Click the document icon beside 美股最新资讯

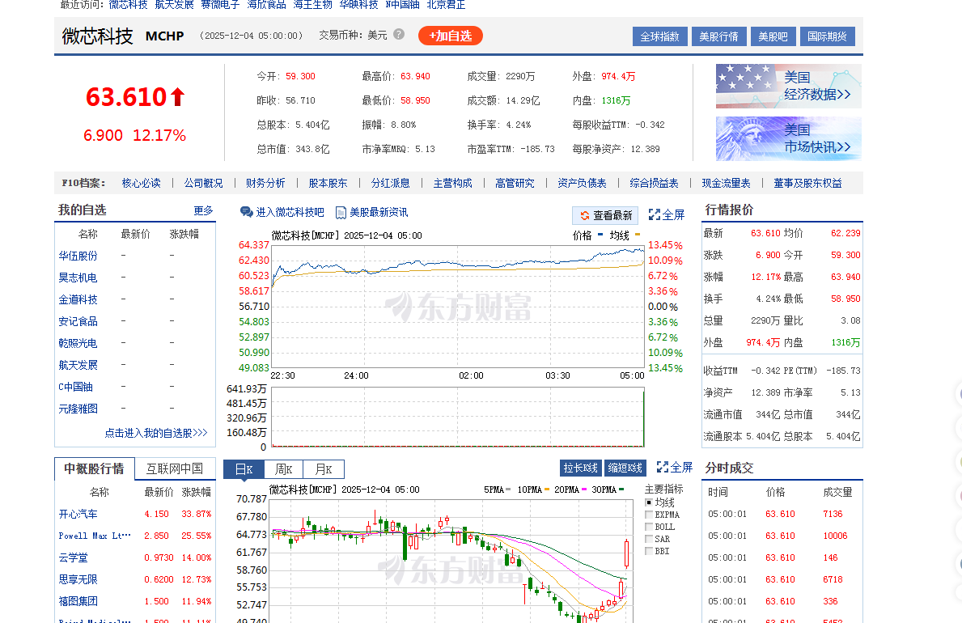pyautogui.click(x=341, y=212)
